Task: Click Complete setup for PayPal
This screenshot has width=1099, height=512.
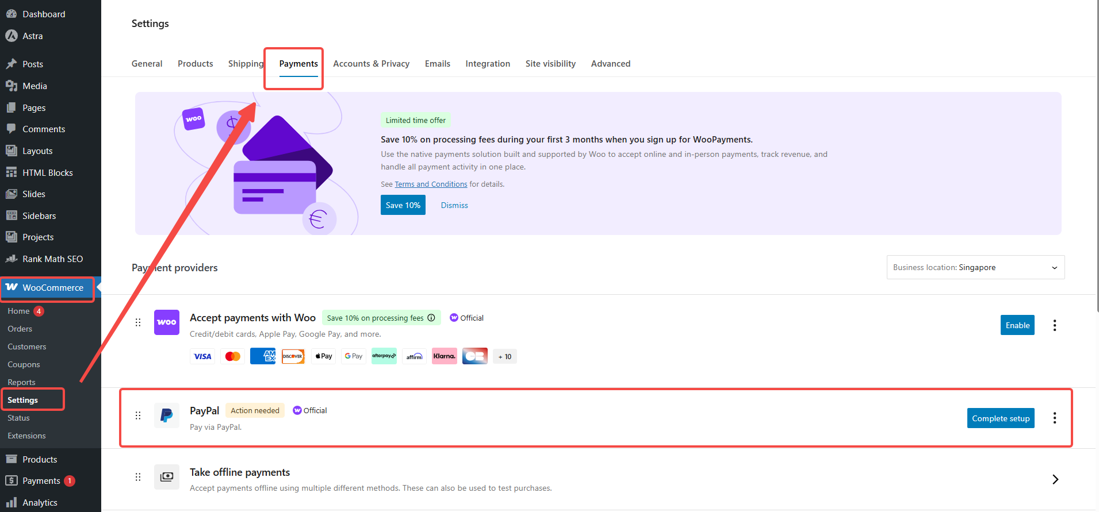Action: [1001, 418]
